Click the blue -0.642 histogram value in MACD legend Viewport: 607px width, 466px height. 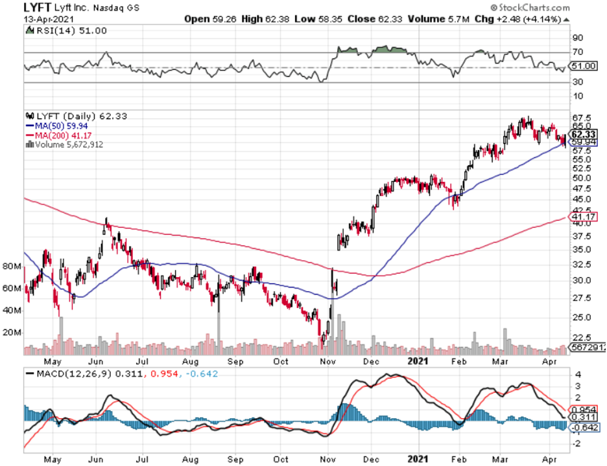click(x=202, y=373)
